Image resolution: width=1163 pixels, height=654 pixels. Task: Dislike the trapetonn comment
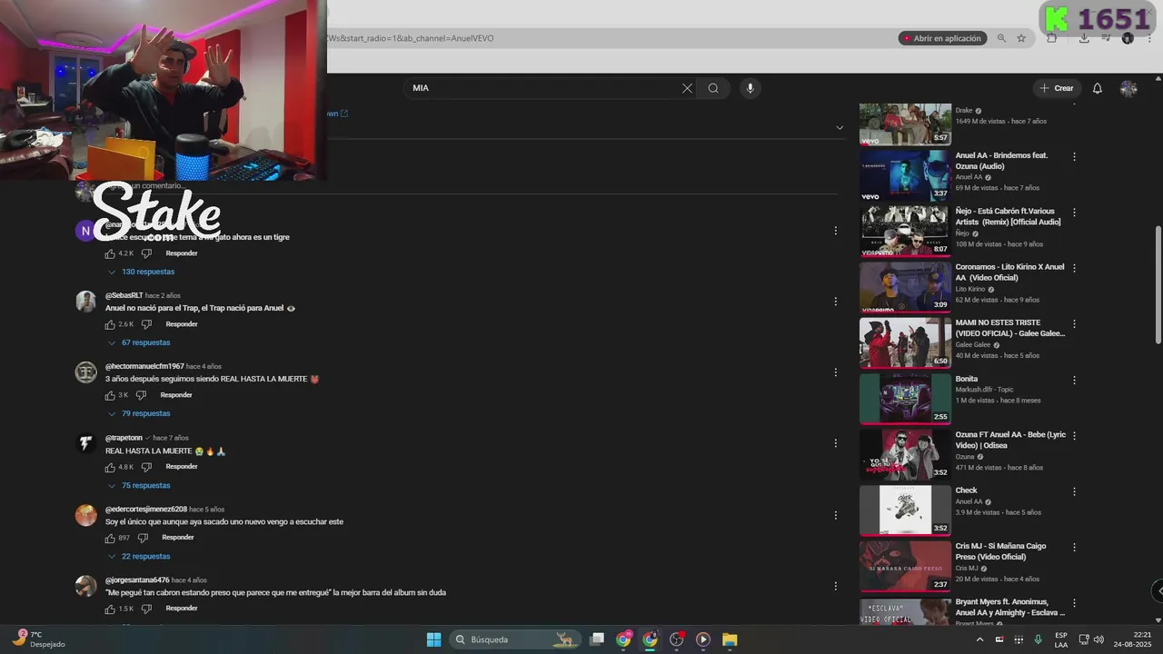click(146, 467)
